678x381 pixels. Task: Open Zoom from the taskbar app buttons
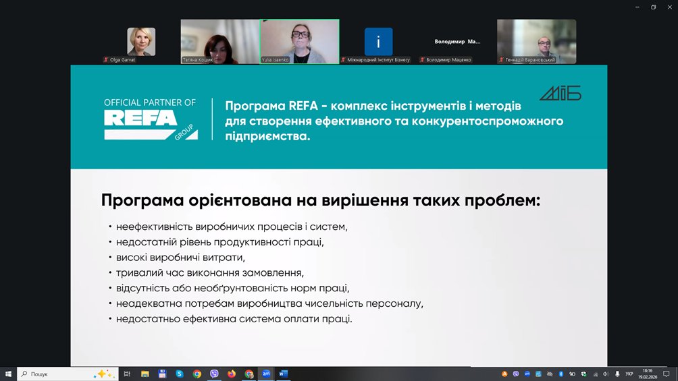(266, 374)
